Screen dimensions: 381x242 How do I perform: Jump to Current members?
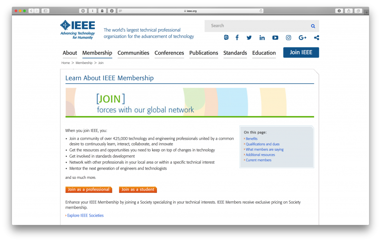(x=259, y=160)
